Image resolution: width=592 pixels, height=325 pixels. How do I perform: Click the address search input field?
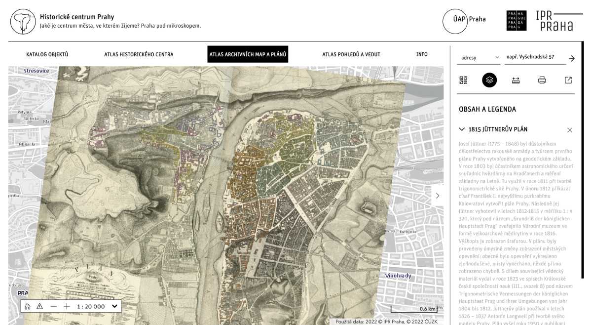pos(535,58)
